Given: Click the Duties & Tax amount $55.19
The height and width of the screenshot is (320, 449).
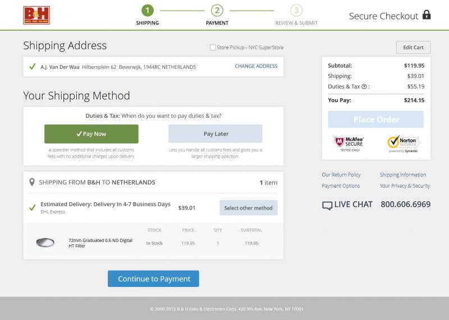Looking at the screenshot, I should pos(416,87).
